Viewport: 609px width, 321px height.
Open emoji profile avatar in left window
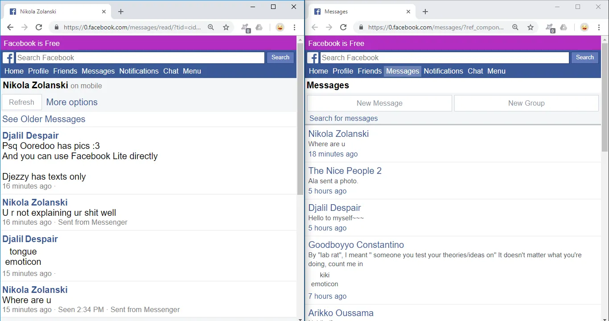(280, 27)
